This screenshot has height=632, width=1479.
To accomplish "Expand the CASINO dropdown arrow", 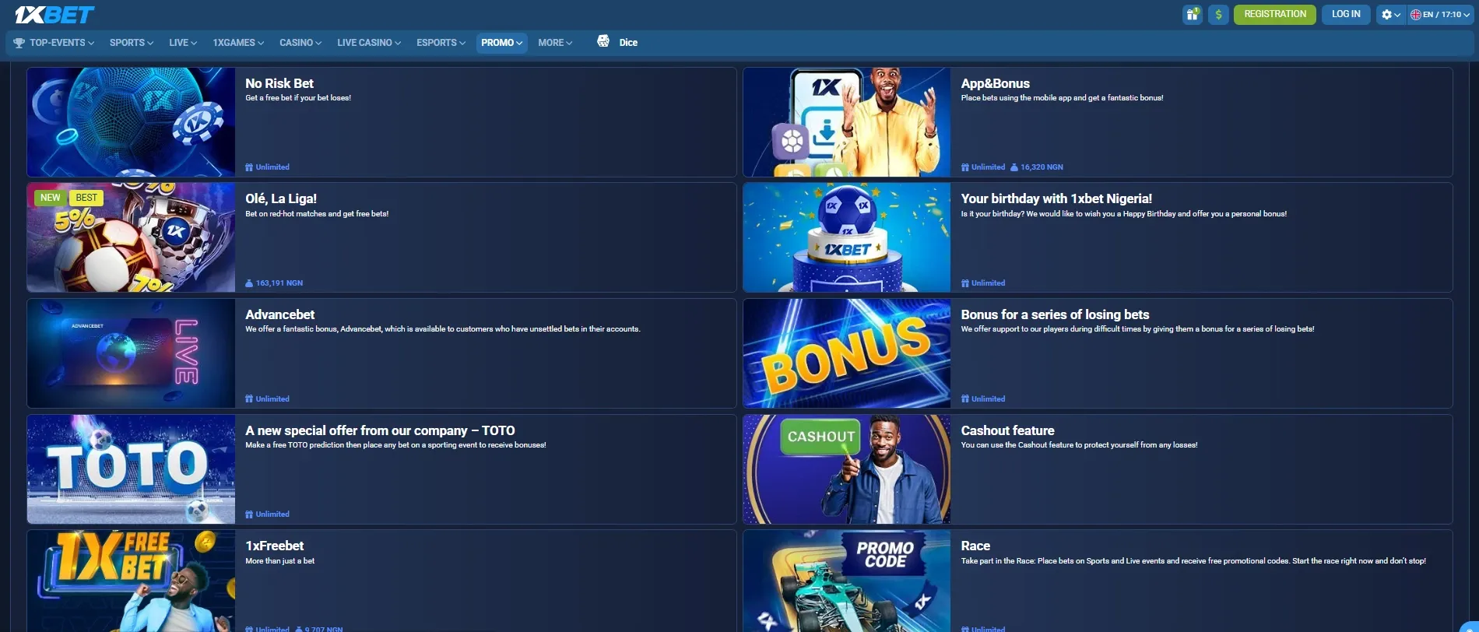I will pos(318,44).
